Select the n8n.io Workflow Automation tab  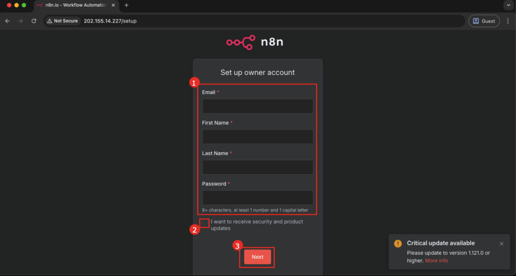76,5
